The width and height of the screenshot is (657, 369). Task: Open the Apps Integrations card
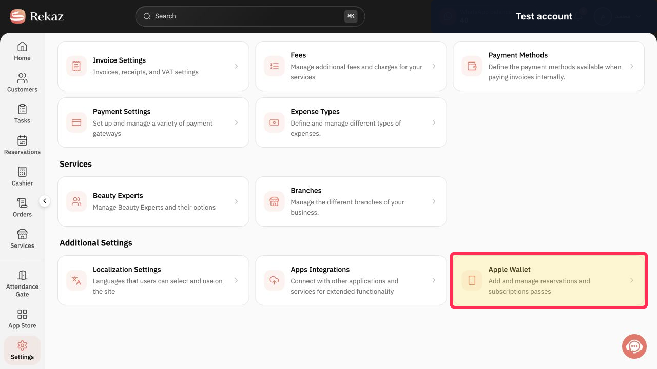(351, 280)
